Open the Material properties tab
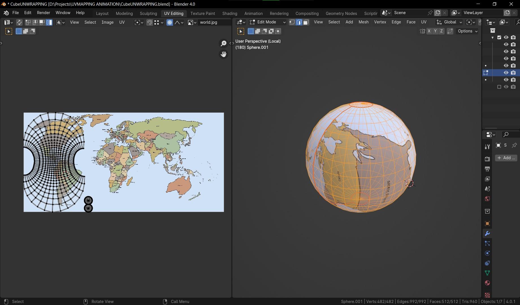The width and height of the screenshot is (520, 305). pos(487,283)
